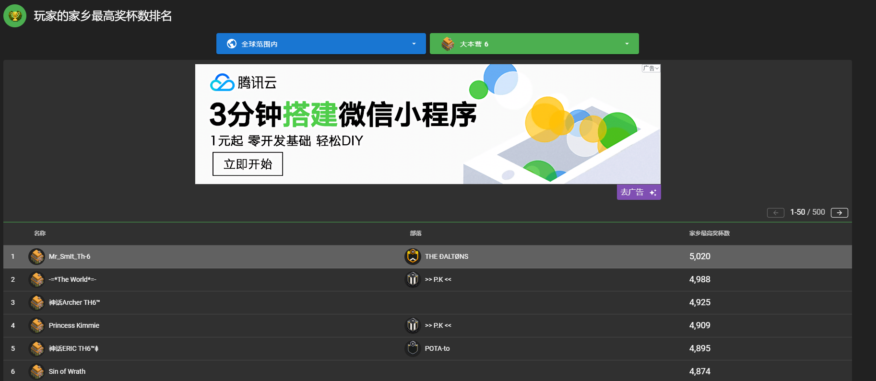Screen dimensions: 876x381
Task: Open the 大本营 6 town hall dropdown
Action: [x=534, y=44]
